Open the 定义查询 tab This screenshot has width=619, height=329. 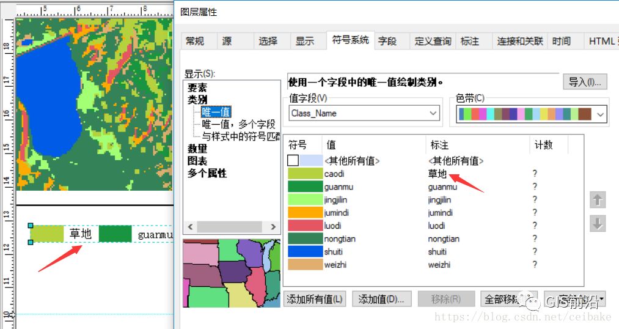(433, 41)
